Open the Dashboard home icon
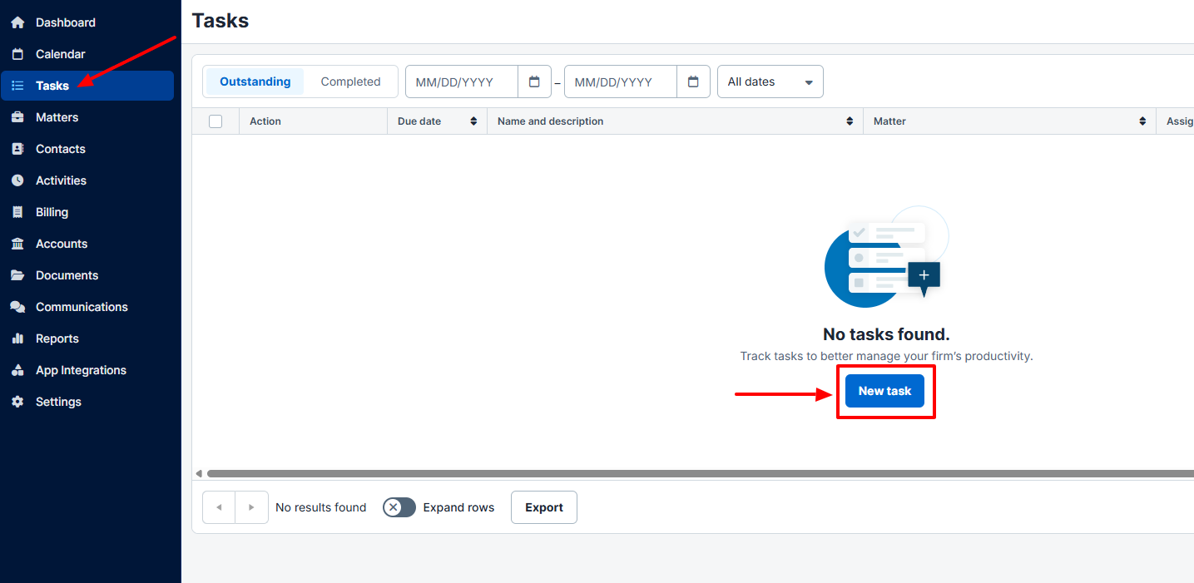The height and width of the screenshot is (583, 1194). pos(18,22)
